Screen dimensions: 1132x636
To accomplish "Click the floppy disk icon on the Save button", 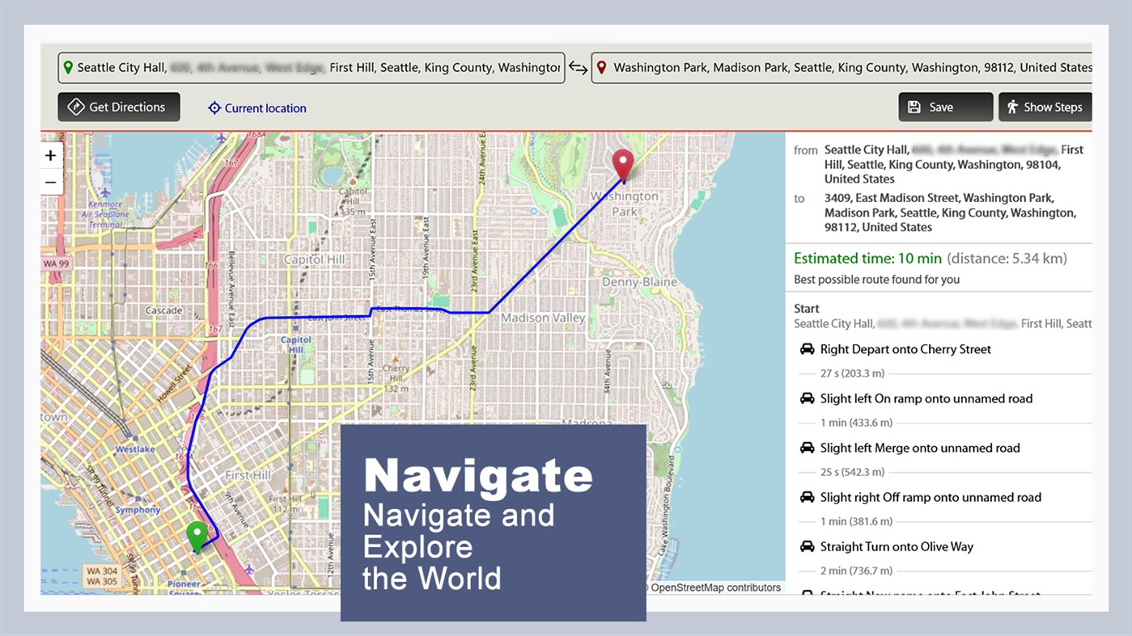I will click(914, 106).
